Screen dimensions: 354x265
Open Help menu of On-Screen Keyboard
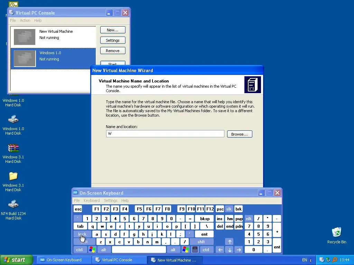click(125, 200)
